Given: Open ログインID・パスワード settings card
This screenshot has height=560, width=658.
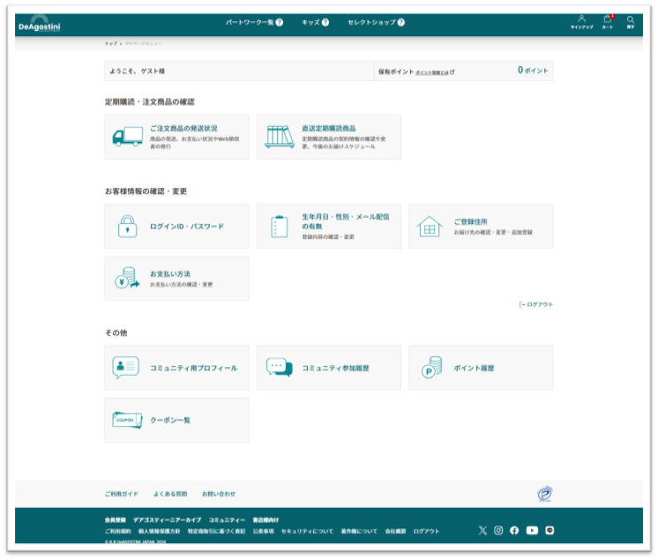Looking at the screenshot, I should (176, 227).
